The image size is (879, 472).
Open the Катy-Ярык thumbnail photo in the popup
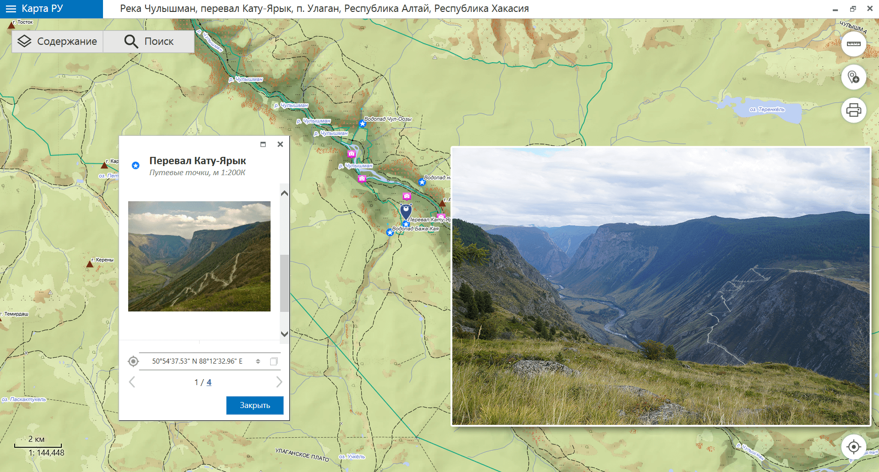(199, 256)
